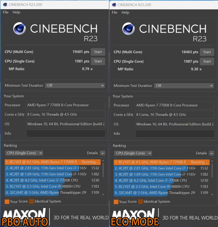Click ranking list down arrow in left window

[103, 195]
